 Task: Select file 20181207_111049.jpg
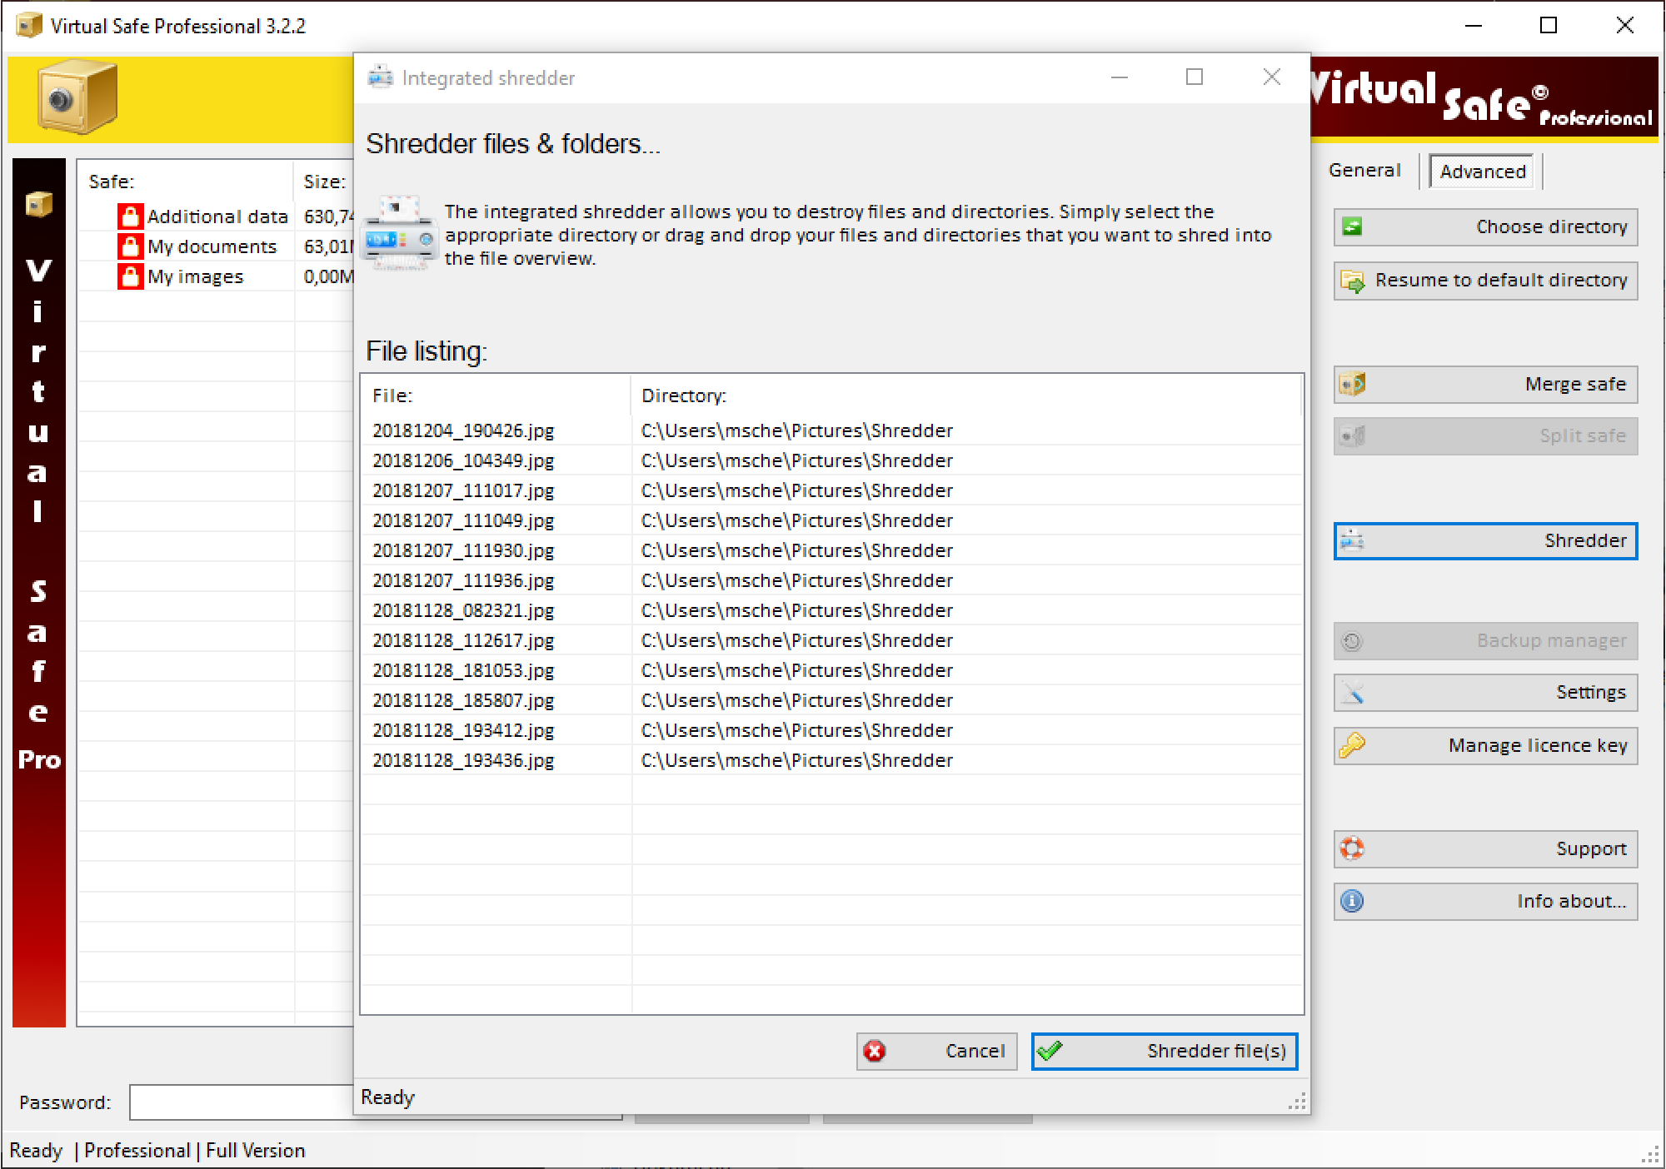pyautogui.click(x=463, y=520)
